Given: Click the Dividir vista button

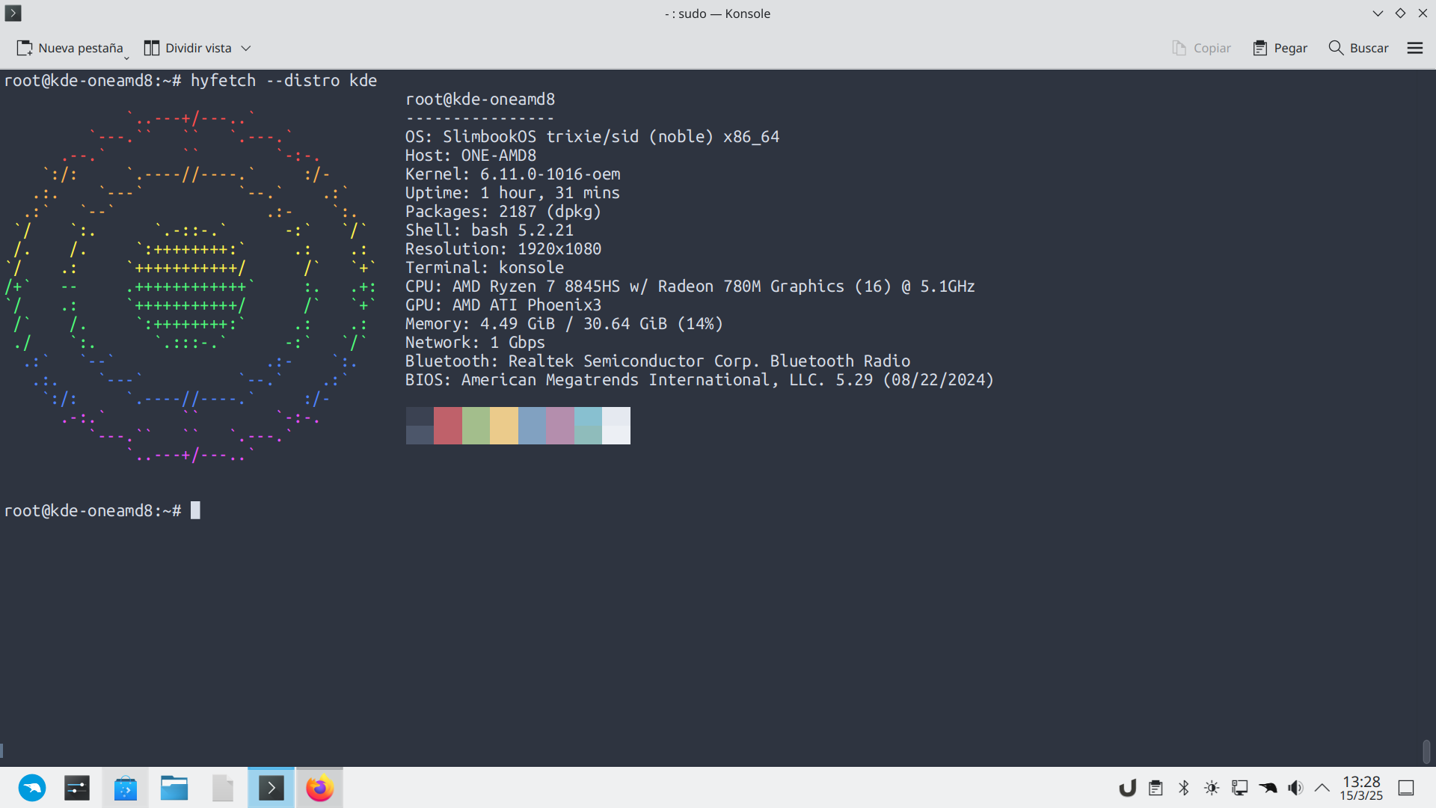Looking at the screenshot, I should pos(188,48).
